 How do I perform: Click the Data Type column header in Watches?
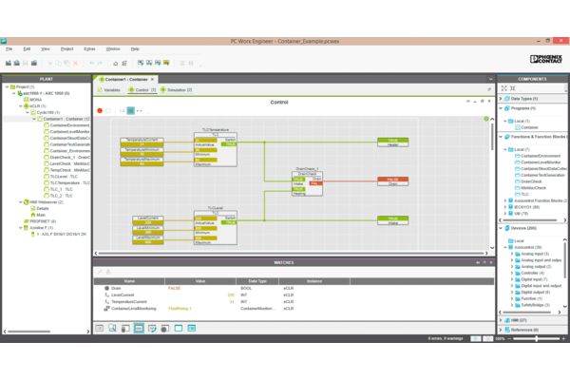[257, 281]
